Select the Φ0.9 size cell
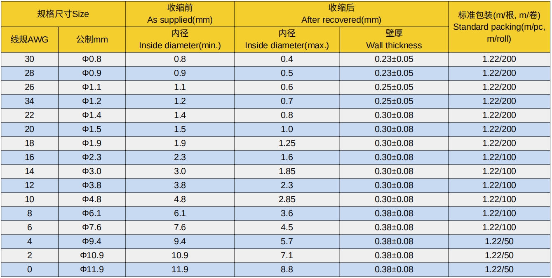 [x=92, y=73]
